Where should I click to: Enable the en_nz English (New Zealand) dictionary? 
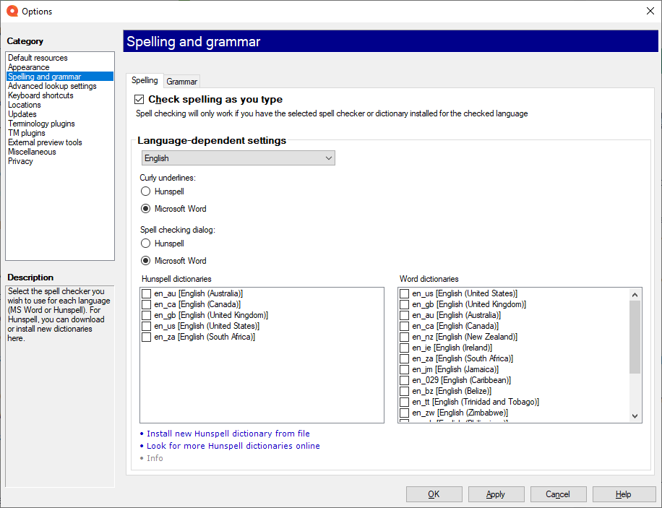click(x=405, y=337)
